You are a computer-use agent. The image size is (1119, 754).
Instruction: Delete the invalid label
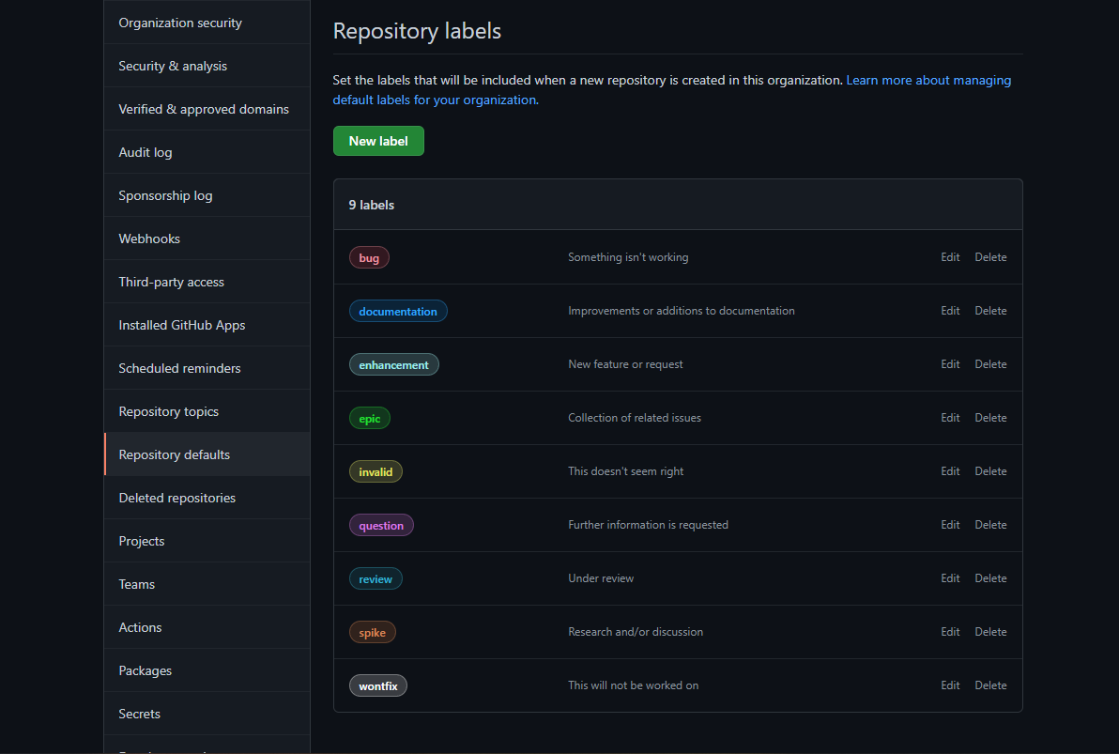point(990,471)
